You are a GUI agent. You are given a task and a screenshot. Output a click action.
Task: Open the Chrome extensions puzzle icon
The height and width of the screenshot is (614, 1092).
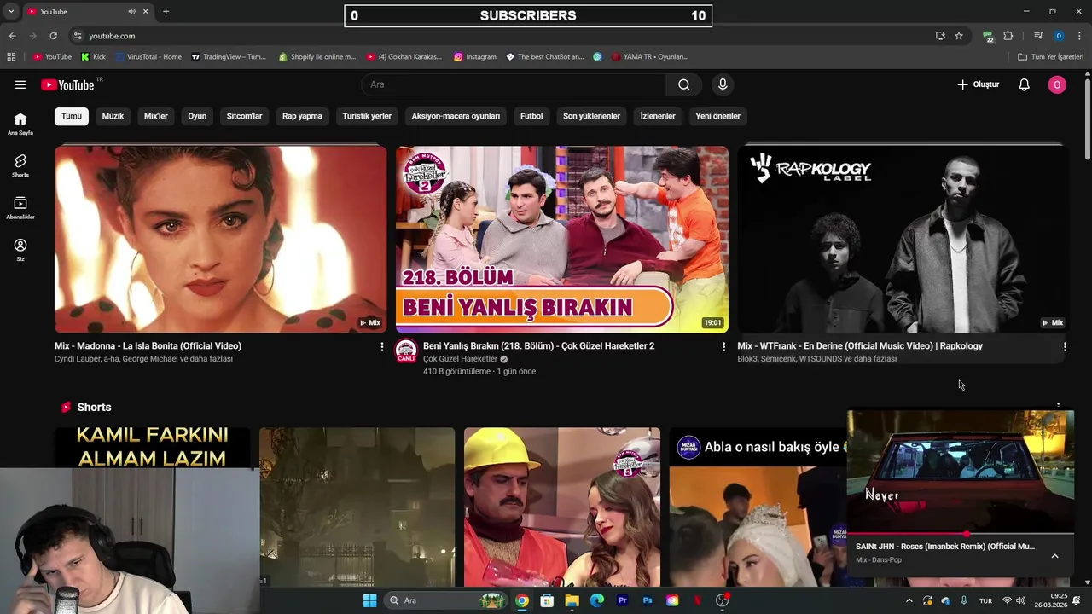tap(1008, 36)
